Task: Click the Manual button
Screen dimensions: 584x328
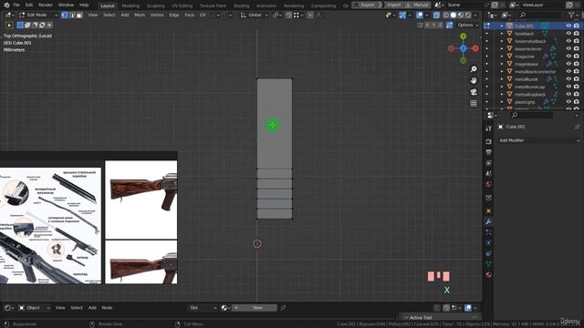Action: 418,5
